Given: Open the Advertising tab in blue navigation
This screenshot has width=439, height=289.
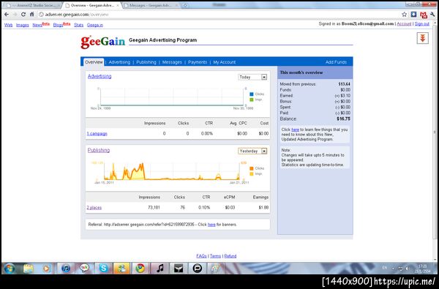Looking at the screenshot, I should click(x=119, y=62).
